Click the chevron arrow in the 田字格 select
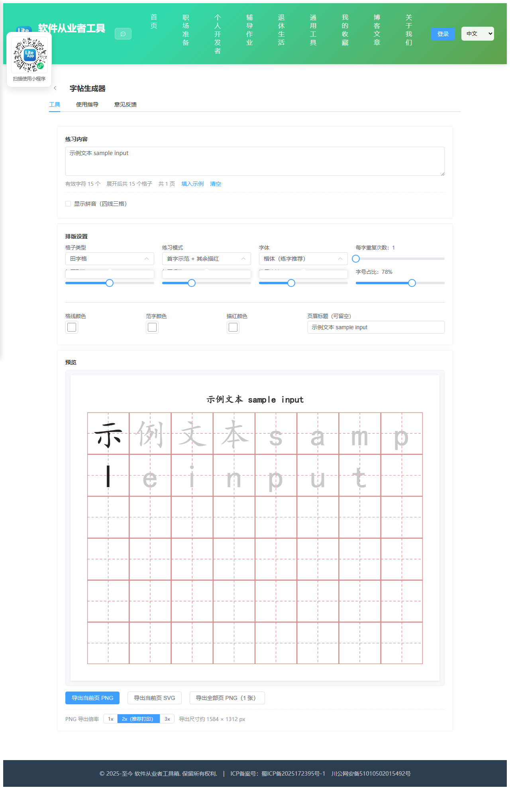 click(147, 259)
